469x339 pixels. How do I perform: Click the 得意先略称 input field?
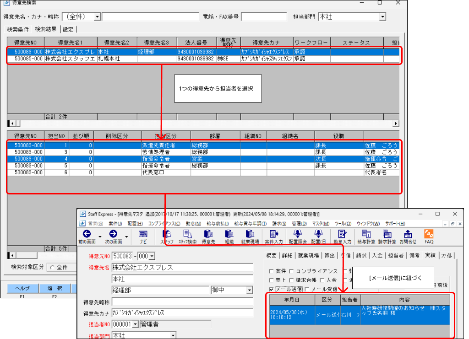tap(182, 301)
